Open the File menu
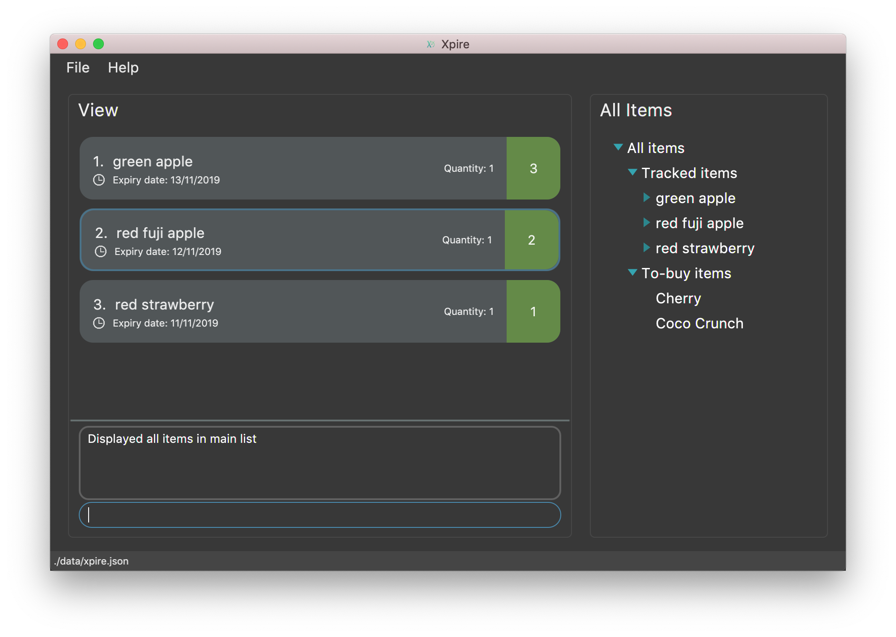 click(x=77, y=67)
